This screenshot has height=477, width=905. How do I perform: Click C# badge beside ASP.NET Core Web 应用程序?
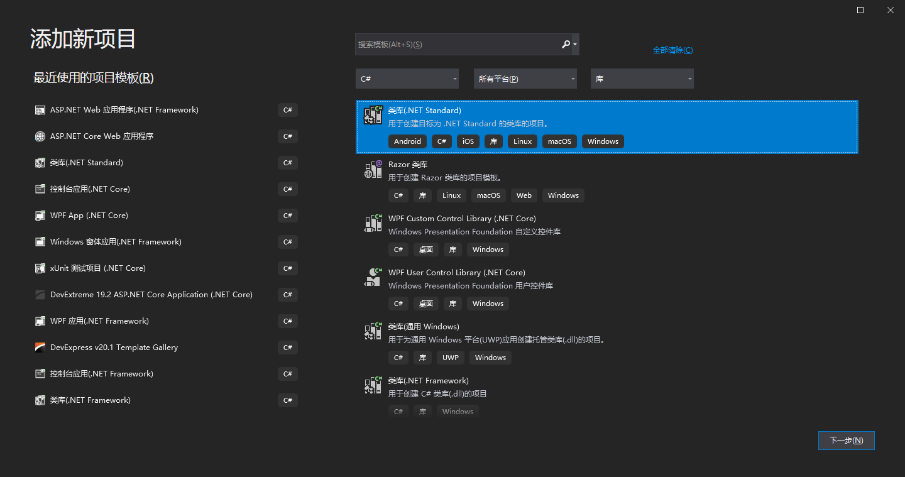click(288, 136)
